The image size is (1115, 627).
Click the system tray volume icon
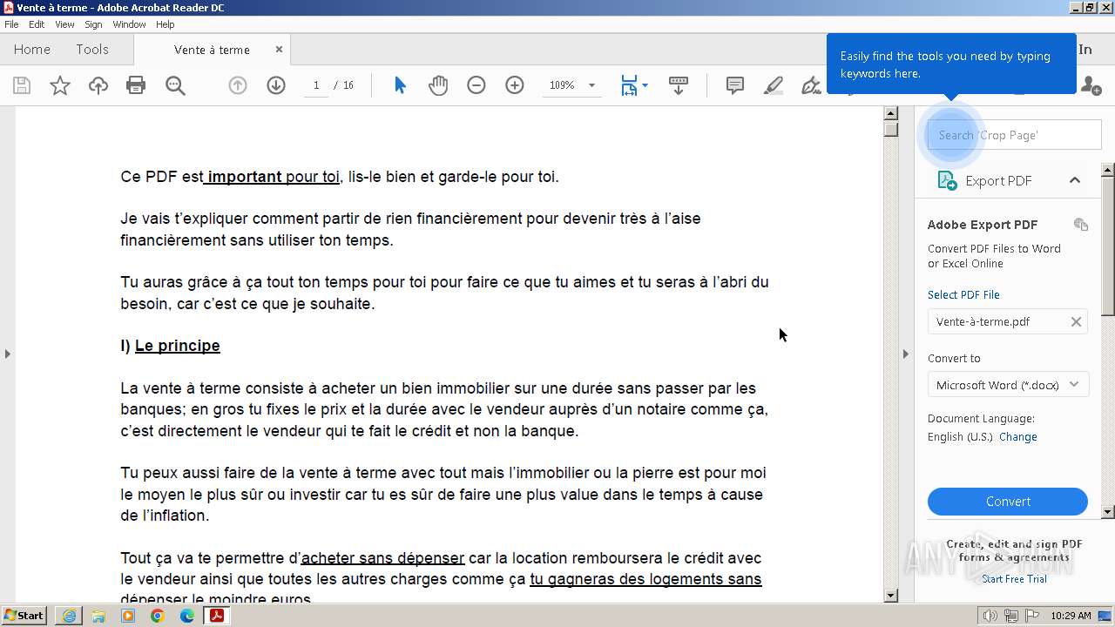990,616
